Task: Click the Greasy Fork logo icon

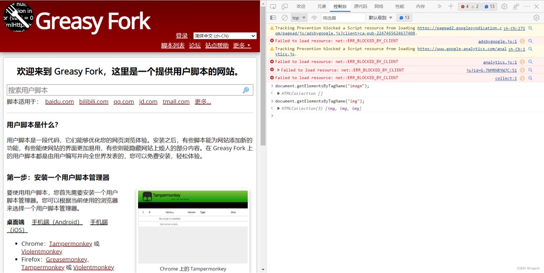Action: coord(18,17)
